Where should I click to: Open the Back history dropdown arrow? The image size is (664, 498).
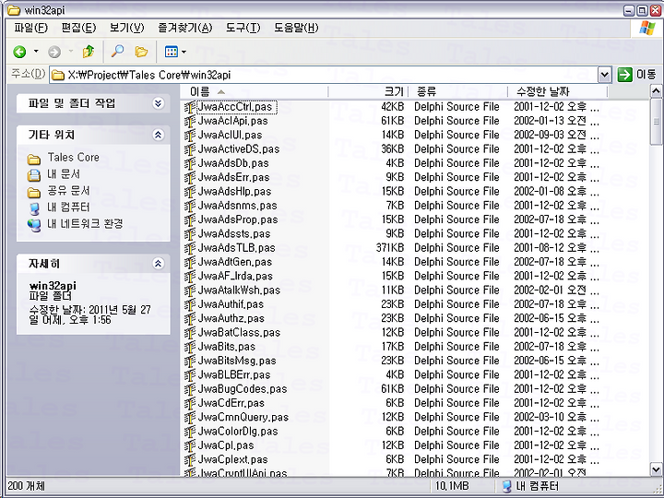[36, 52]
